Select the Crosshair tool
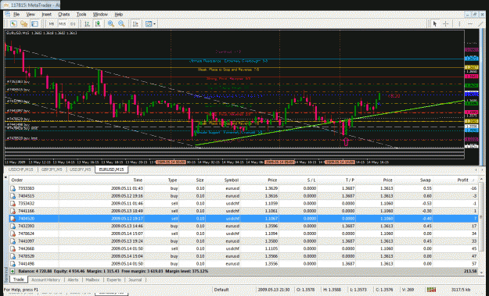Screen dimensions: 489x296 [x=446, y=23]
